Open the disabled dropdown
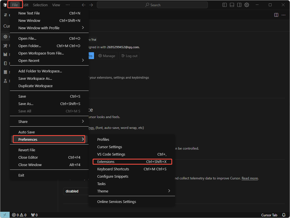 tap(76, 191)
